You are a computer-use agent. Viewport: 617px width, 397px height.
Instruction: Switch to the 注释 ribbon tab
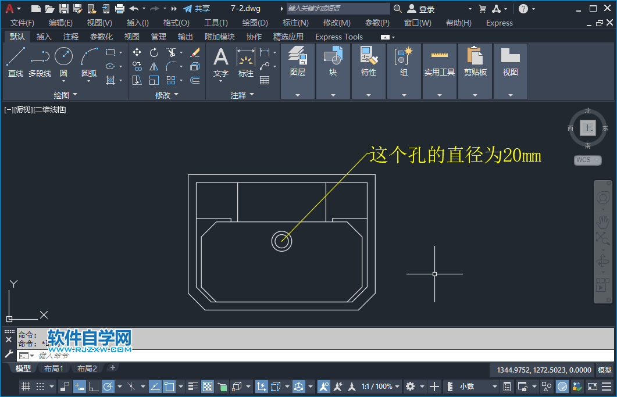[x=71, y=37]
